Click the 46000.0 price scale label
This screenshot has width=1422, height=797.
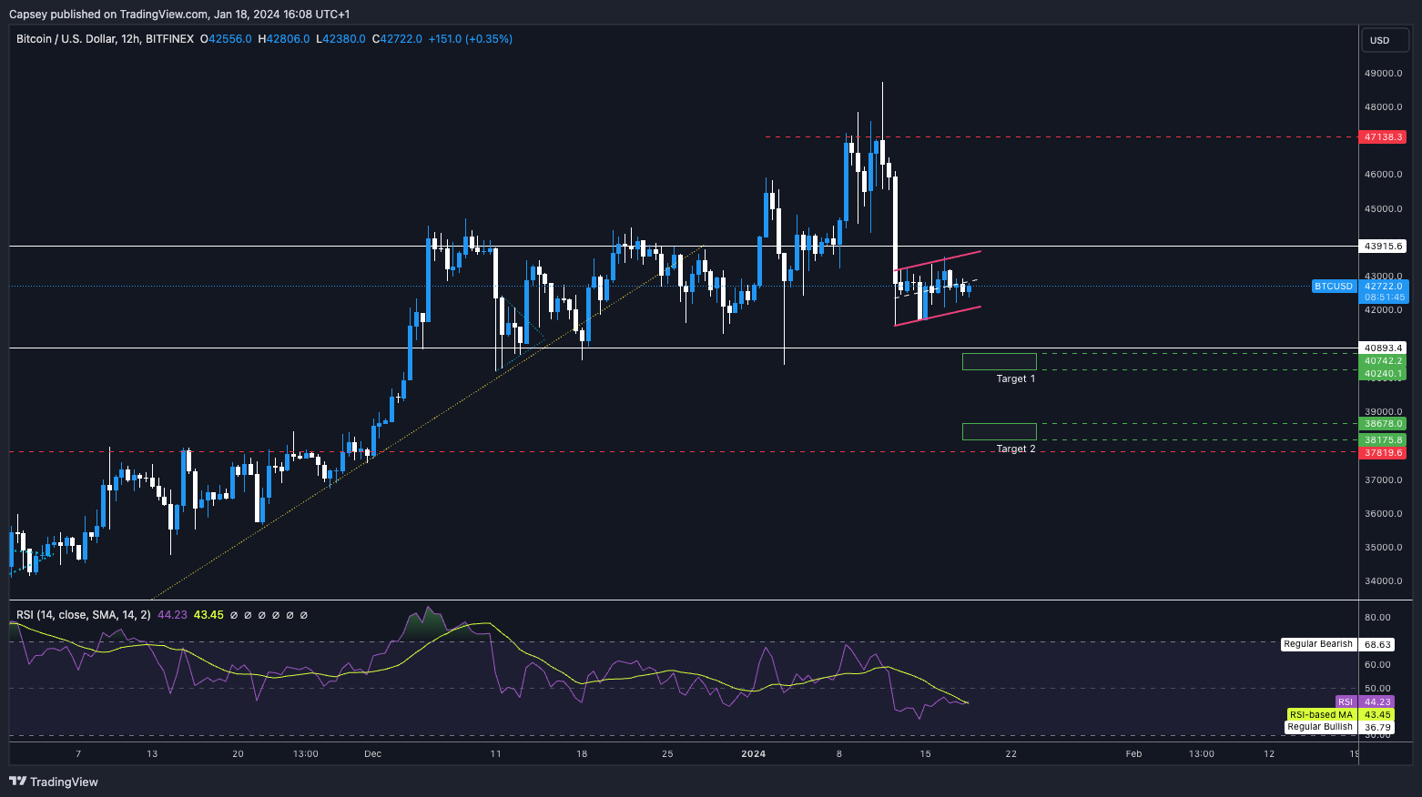1383,174
